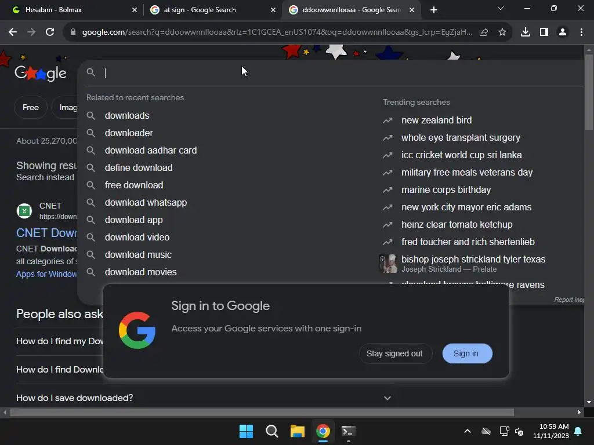Select define download suggestion
Viewport: 594px width, 445px height.
139,167
